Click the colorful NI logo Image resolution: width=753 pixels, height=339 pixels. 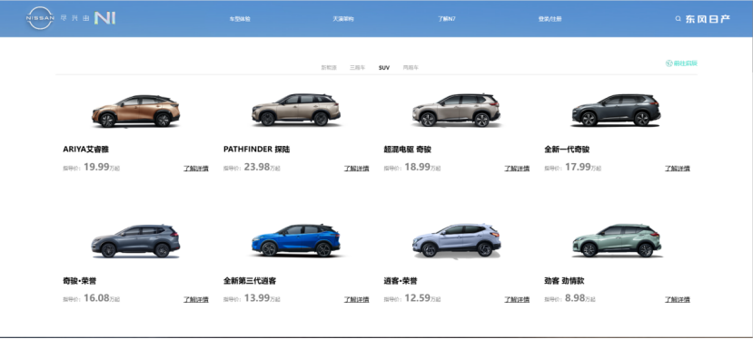104,18
